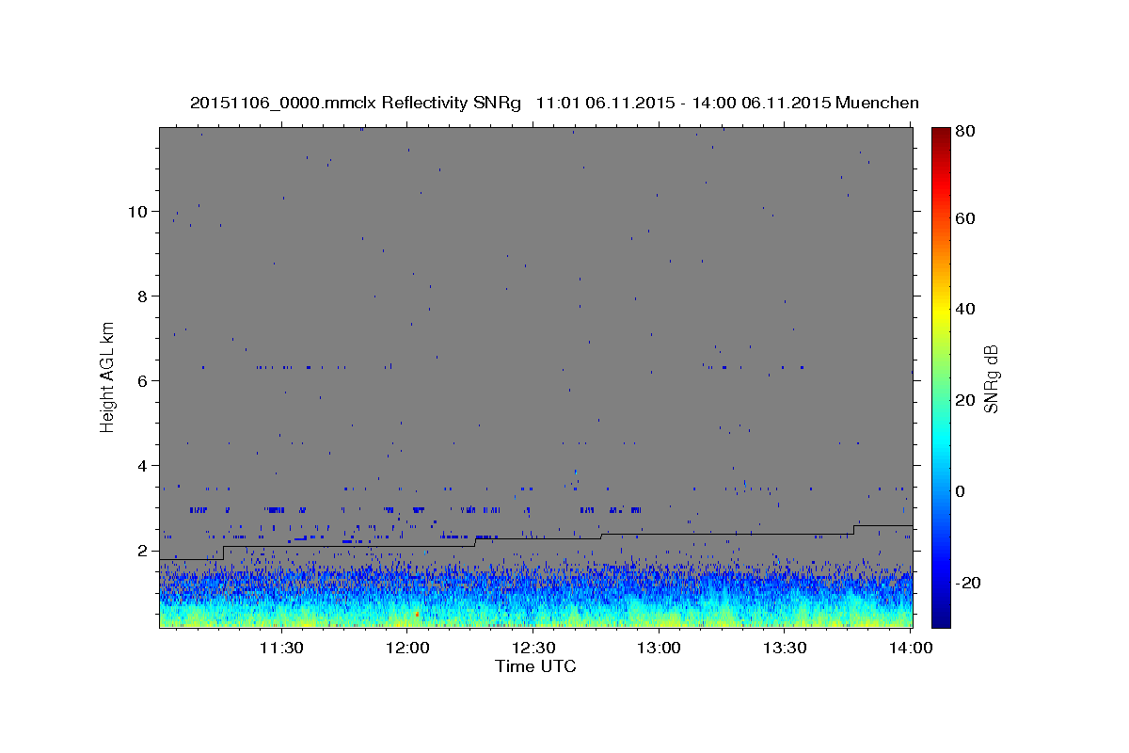Click the colorbar value 20
1129x753 pixels.
(963, 400)
